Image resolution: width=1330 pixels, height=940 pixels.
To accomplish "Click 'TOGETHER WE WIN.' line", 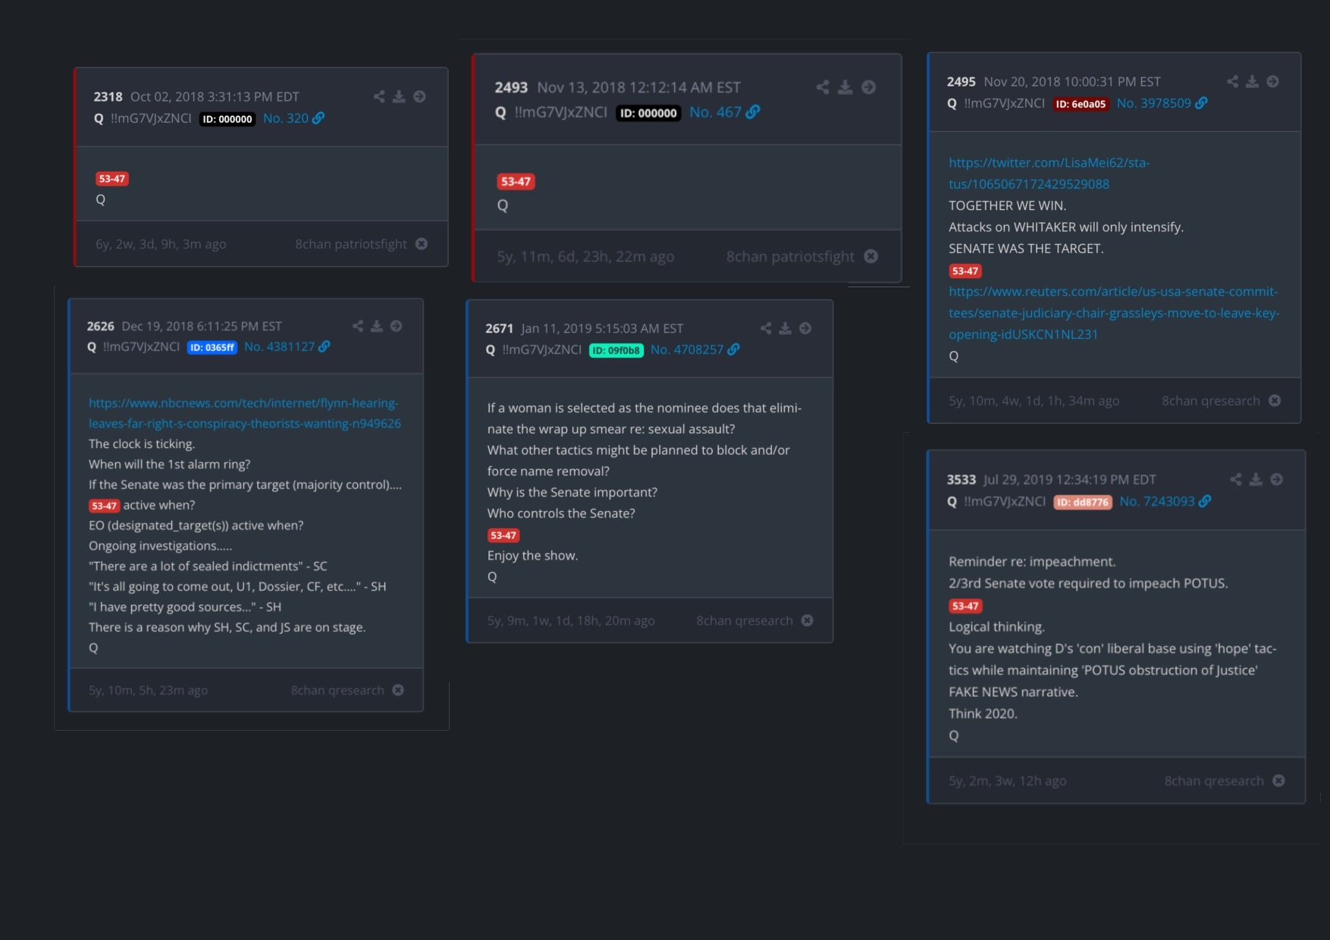I will (1007, 205).
